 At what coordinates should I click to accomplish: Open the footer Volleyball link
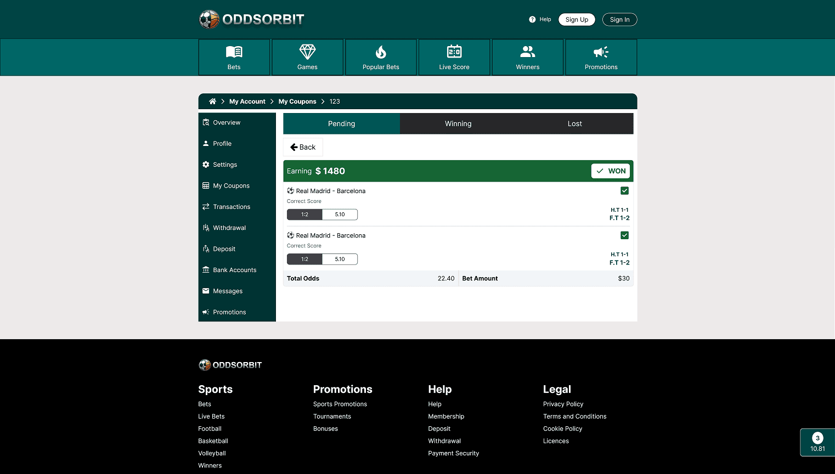coord(212,454)
